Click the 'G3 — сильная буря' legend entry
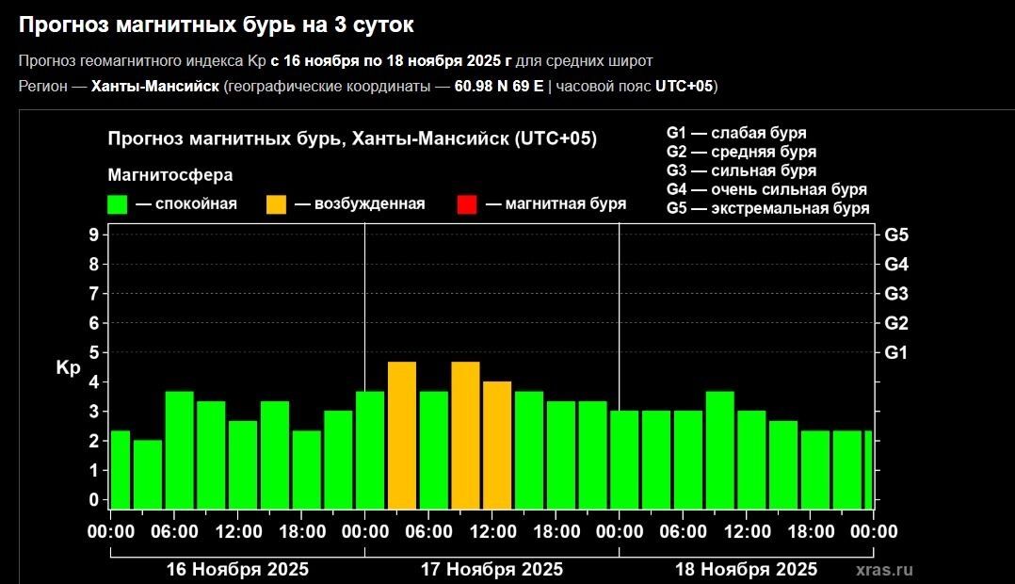Image resolution: width=1015 pixels, height=584 pixels. click(x=741, y=170)
